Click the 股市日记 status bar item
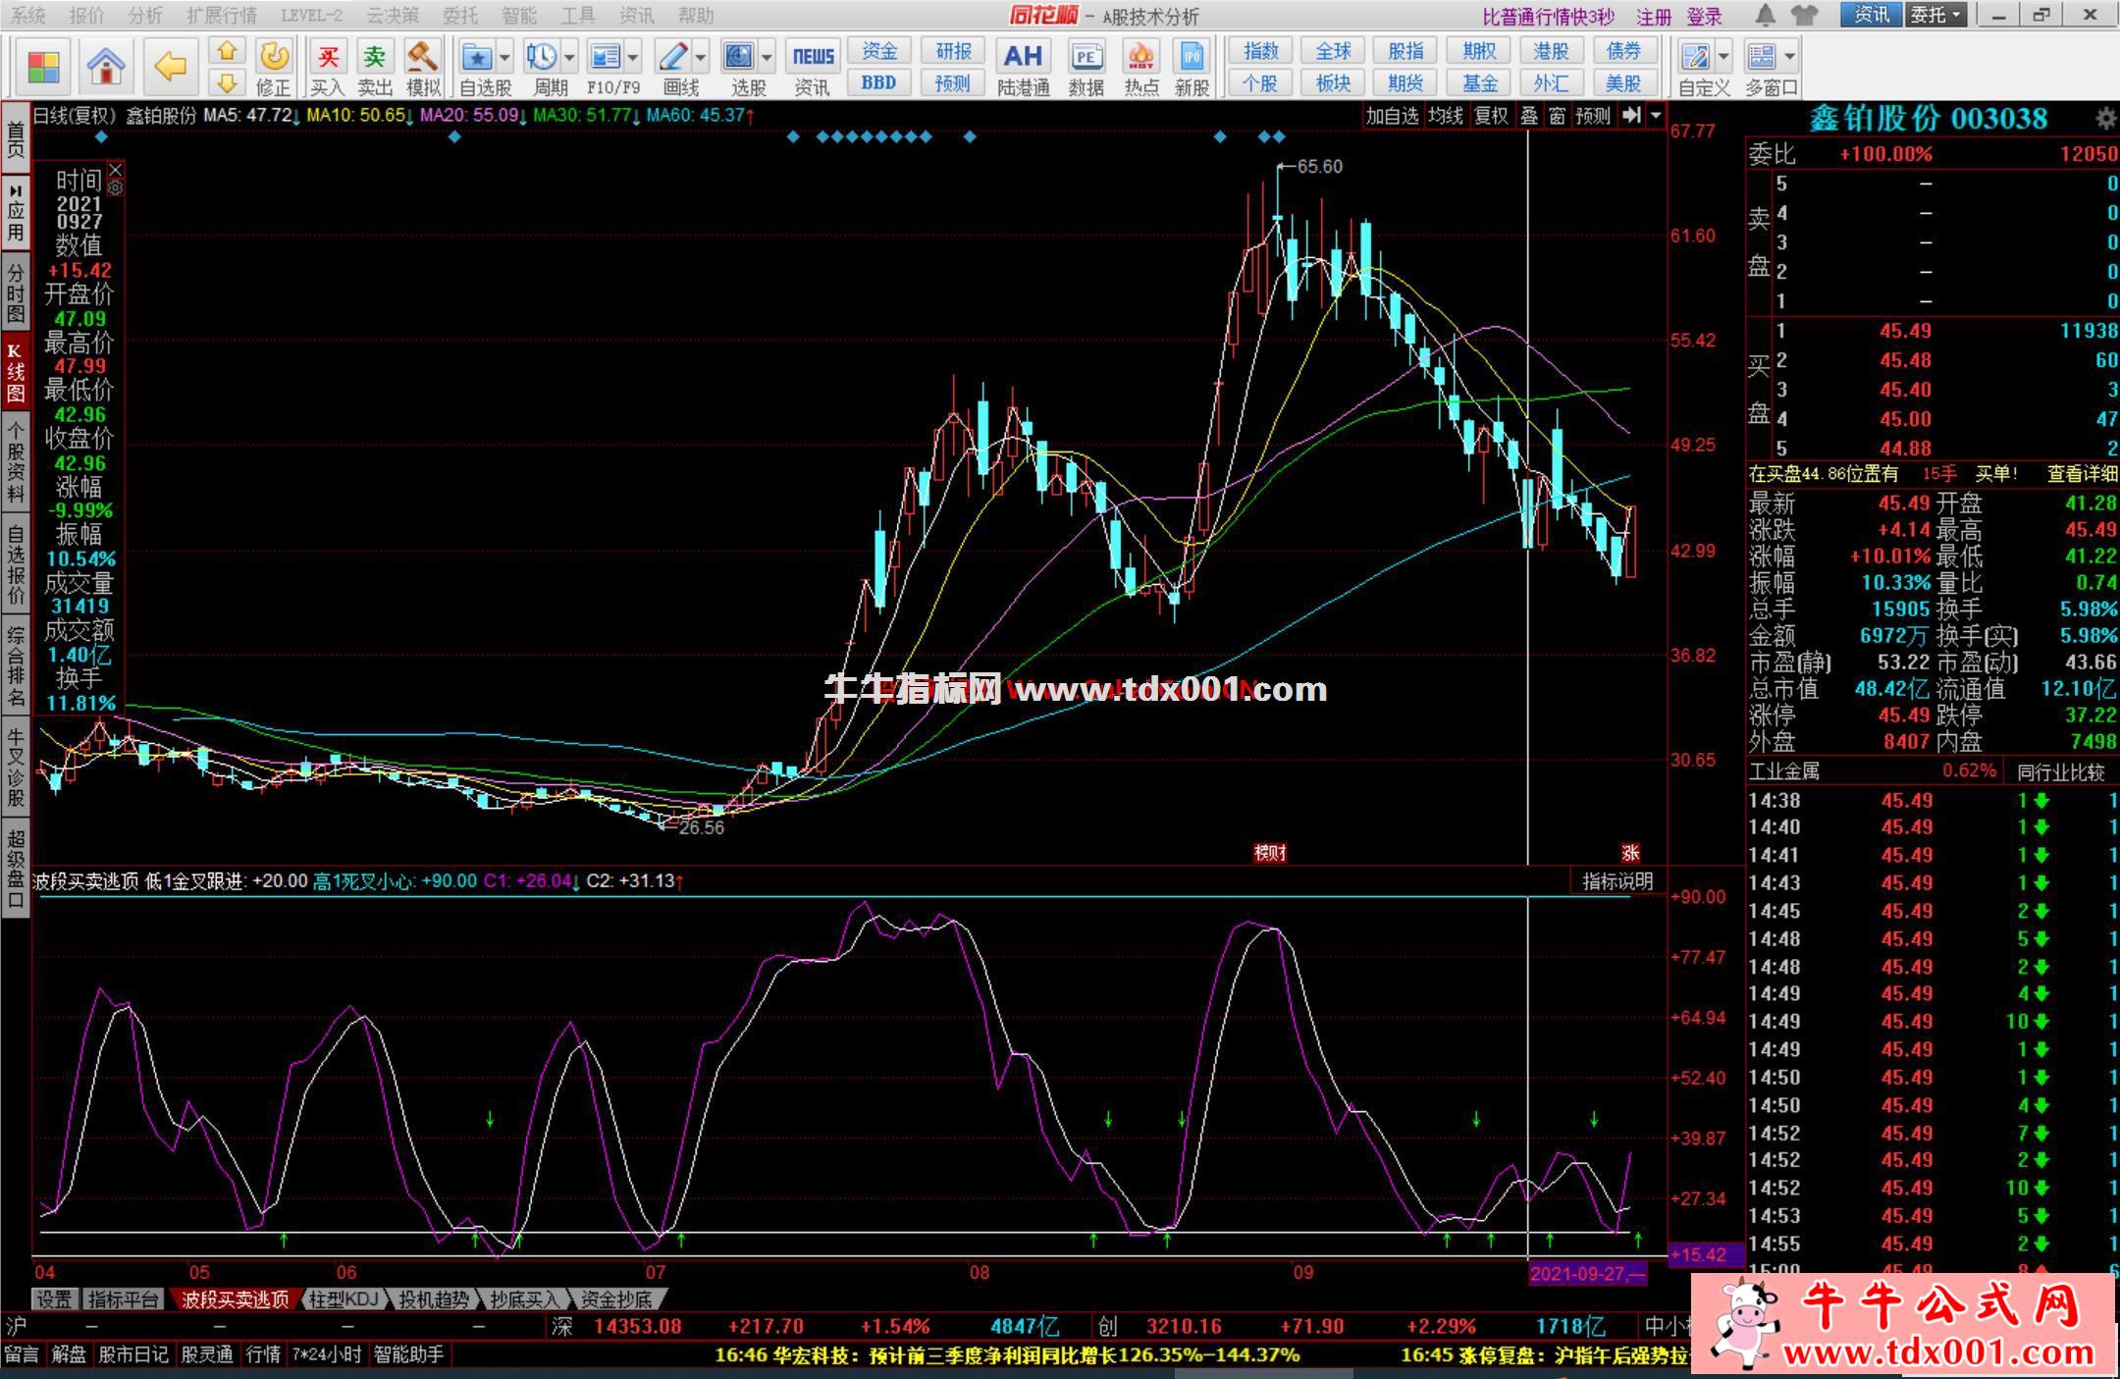 pos(133,1354)
